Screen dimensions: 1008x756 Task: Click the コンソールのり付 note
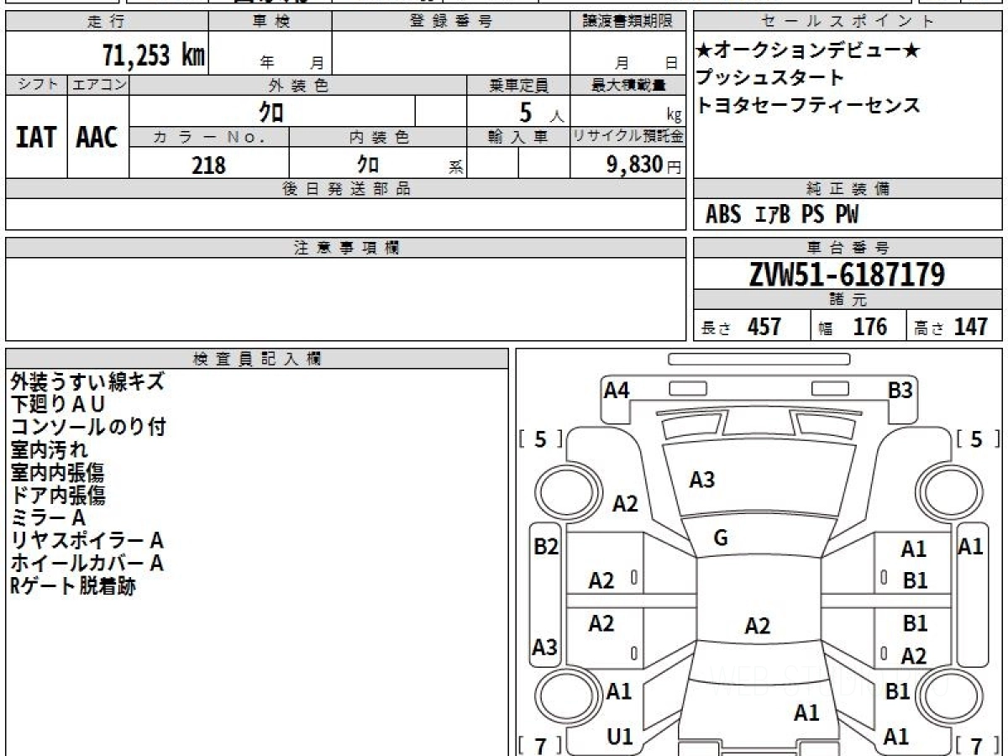tap(88, 427)
